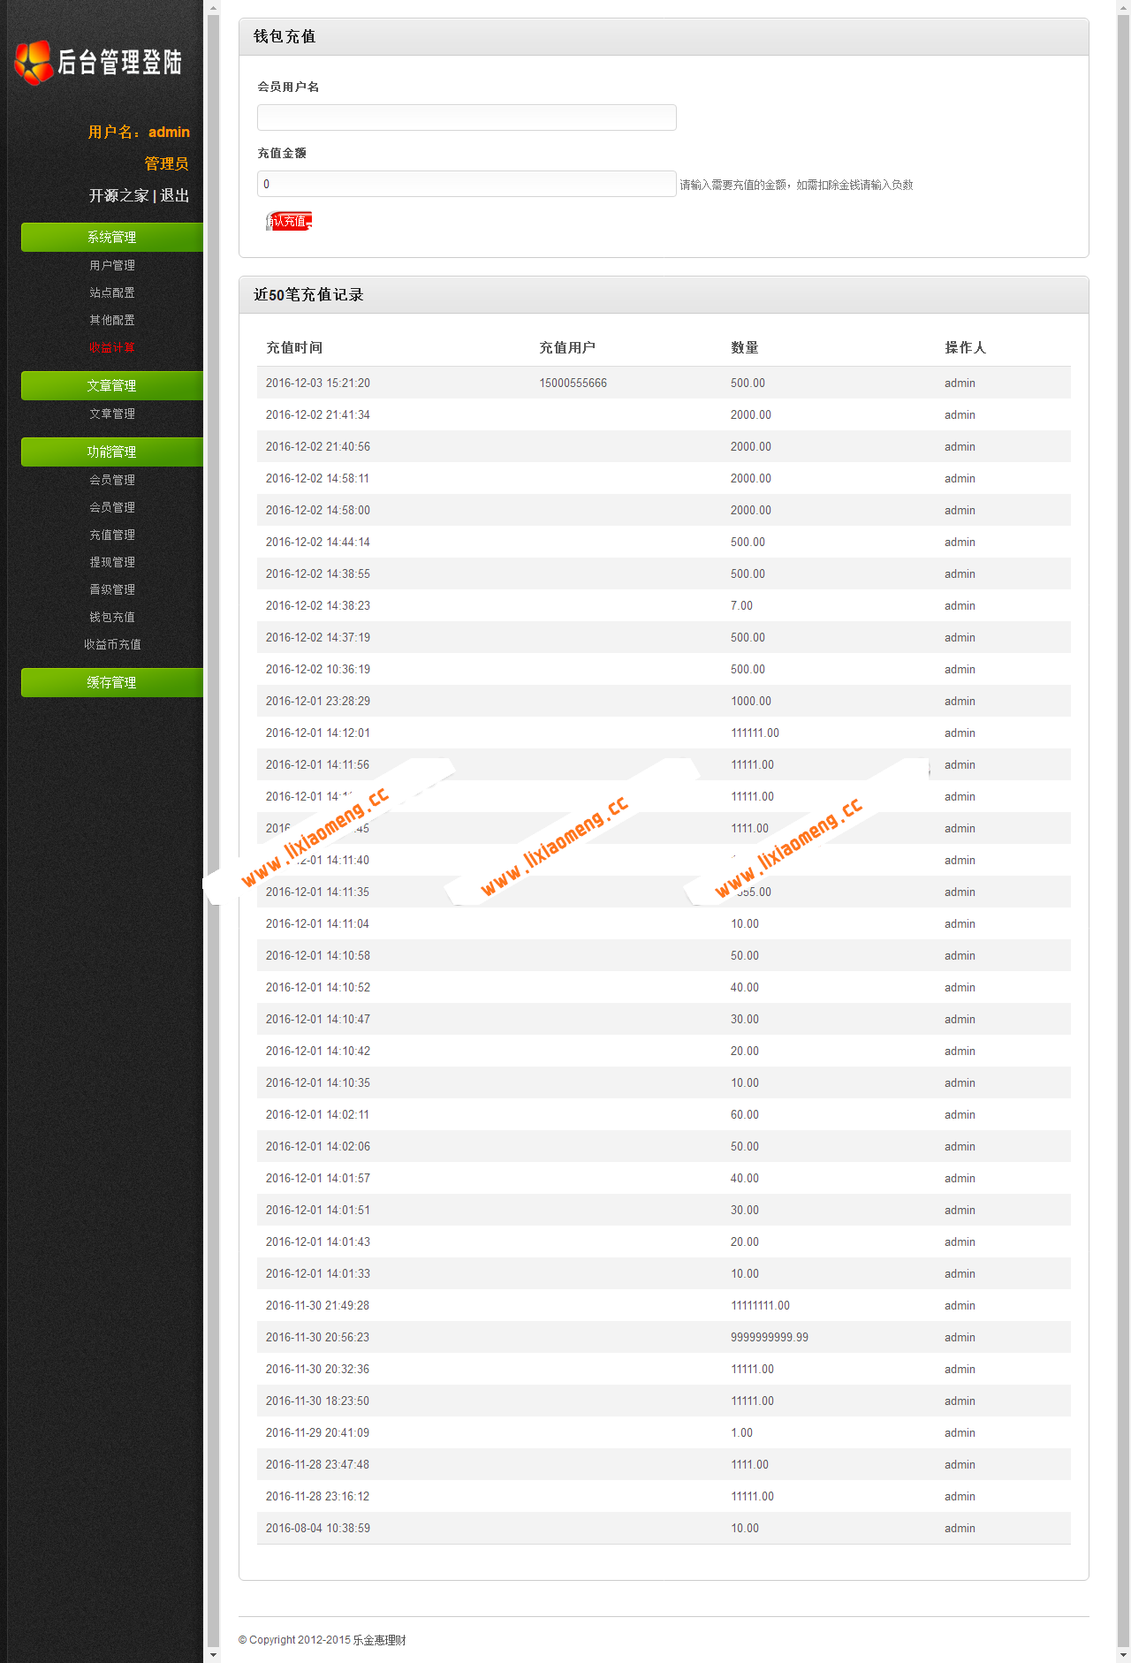Screen dimensions: 1131x1663
Task: Open the 开源之家 link
Action: point(118,195)
